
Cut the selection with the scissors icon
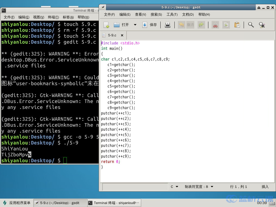pos(215,25)
